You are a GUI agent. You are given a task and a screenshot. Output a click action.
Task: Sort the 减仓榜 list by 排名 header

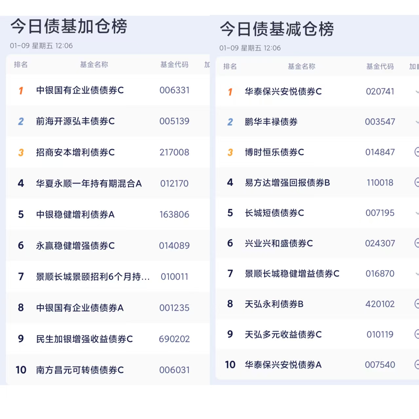230,66
